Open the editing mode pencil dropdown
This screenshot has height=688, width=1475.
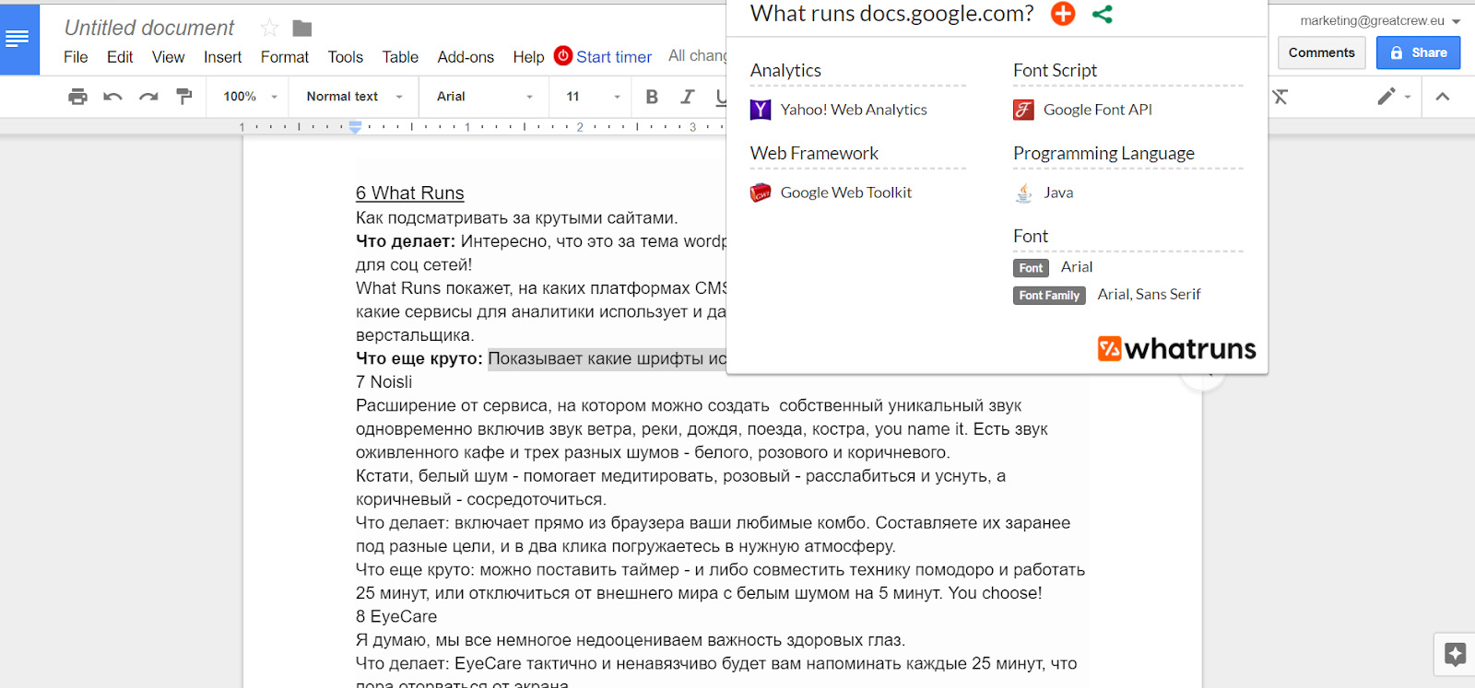pyautogui.click(x=1394, y=97)
